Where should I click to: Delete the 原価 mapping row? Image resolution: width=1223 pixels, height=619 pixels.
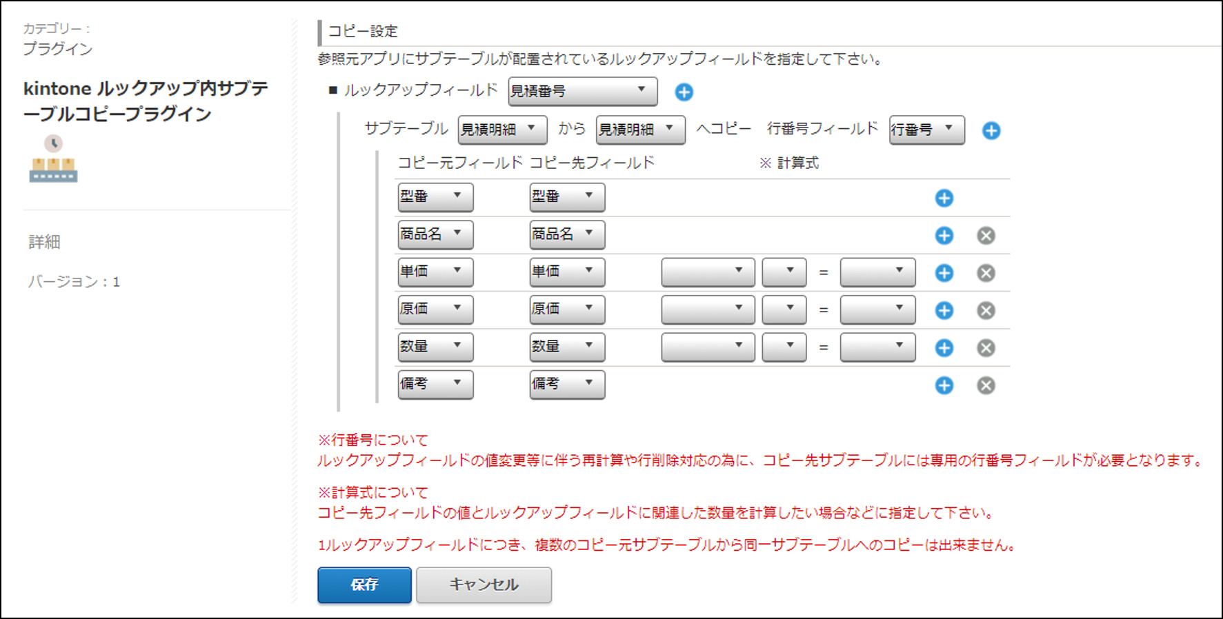pyautogui.click(x=986, y=310)
